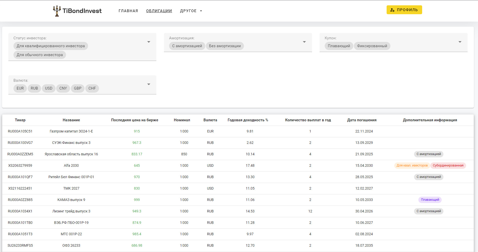Screen dimensions: 478x252
Task: Open bond СУЭК-Финанс выпуск 3
Action: (x=71, y=143)
